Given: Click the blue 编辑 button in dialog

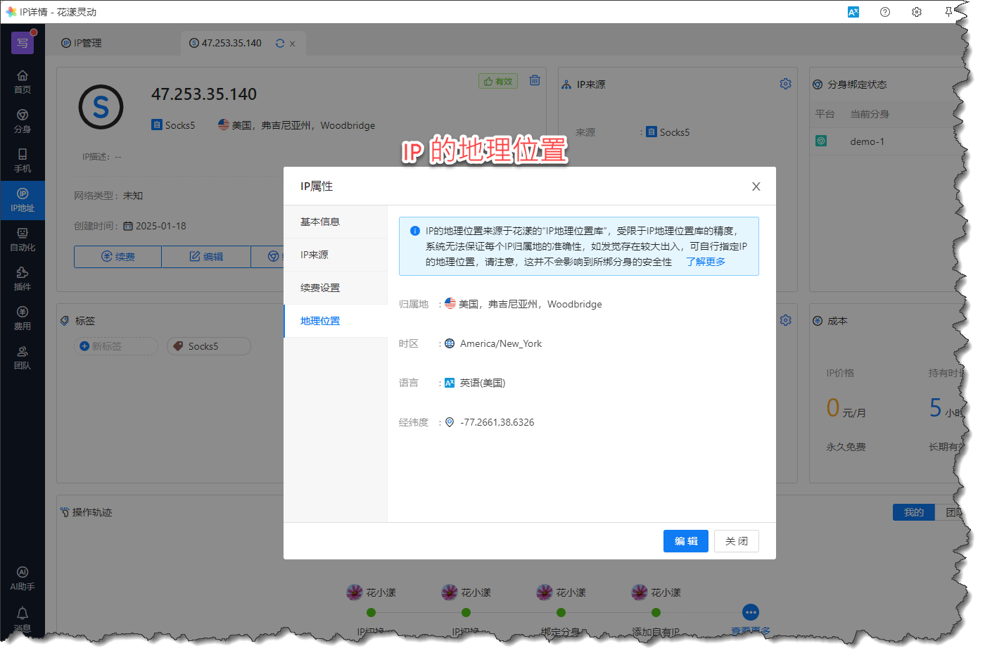Looking at the screenshot, I should (685, 541).
